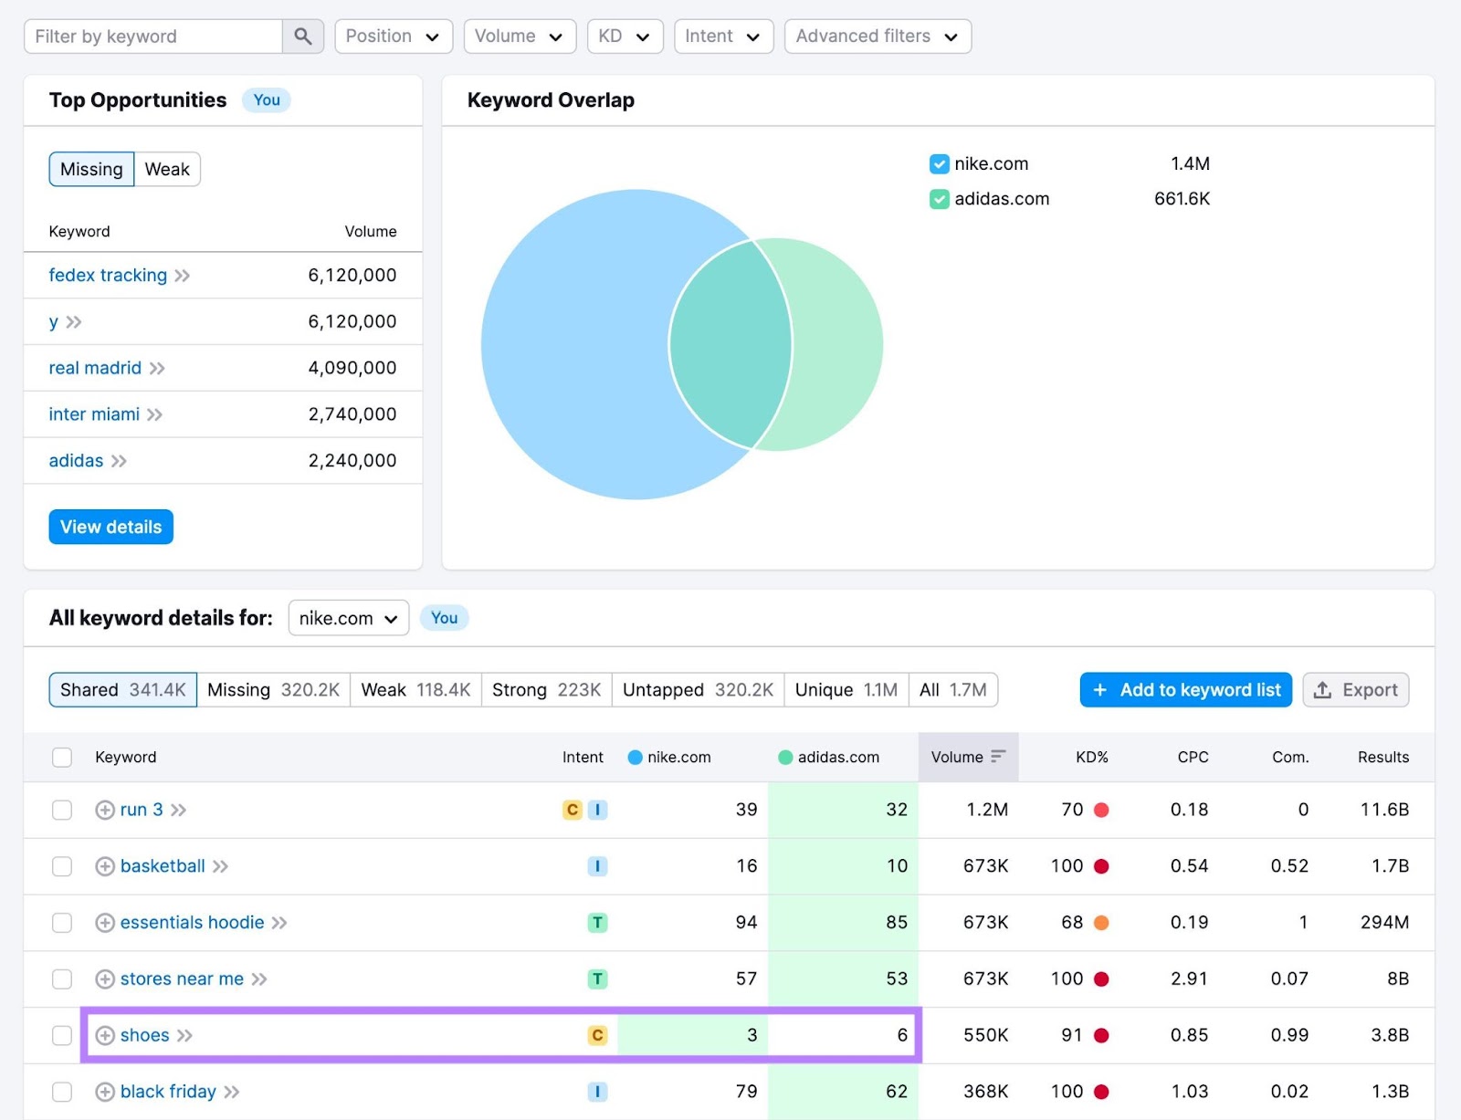Open nike.com domain selector dropdown
This screenshot has width=1461, height=1120.
(348, 618)
